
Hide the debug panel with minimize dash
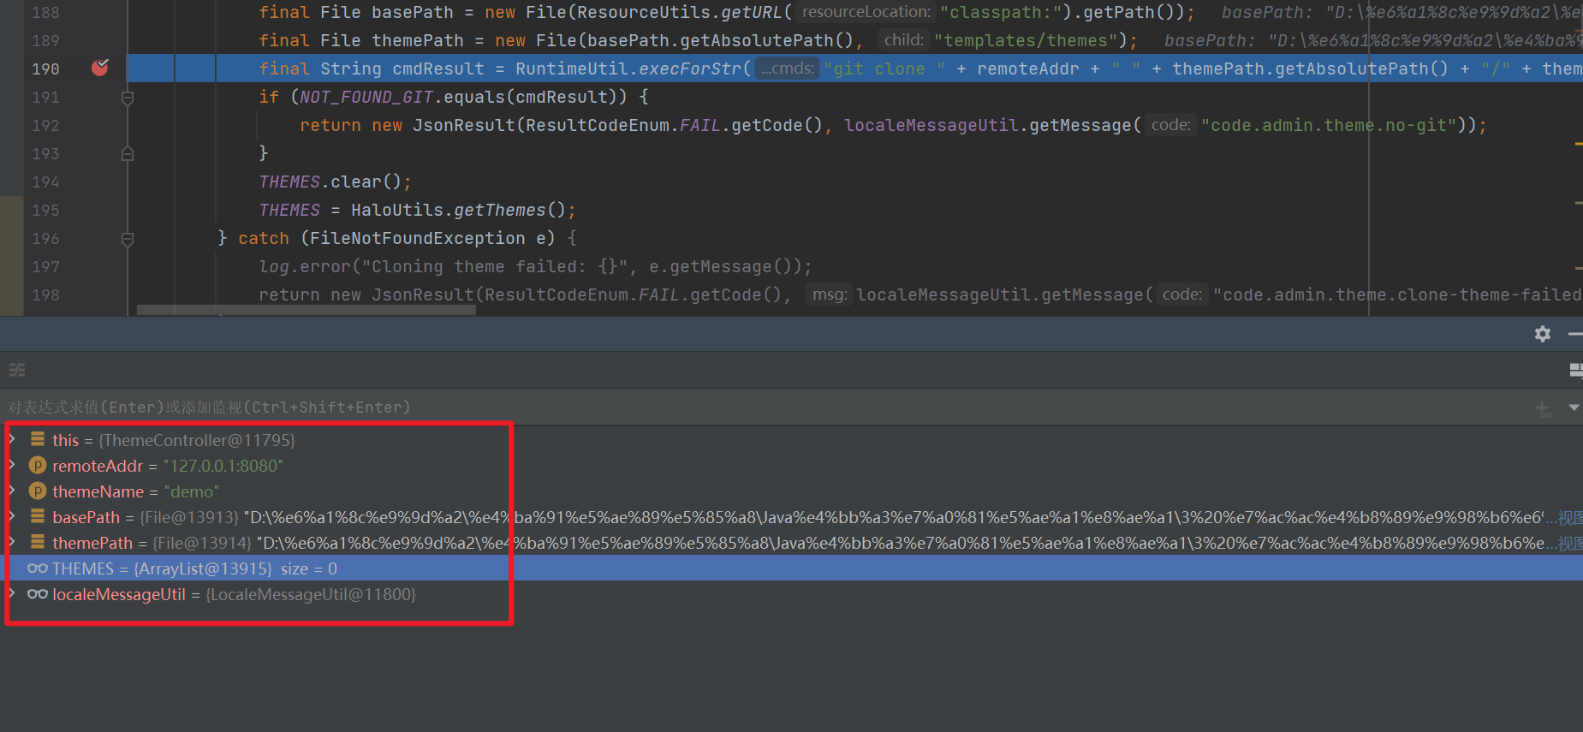1574,334
